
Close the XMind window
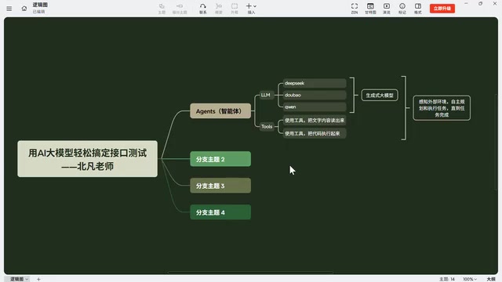(x=495, y=3)
